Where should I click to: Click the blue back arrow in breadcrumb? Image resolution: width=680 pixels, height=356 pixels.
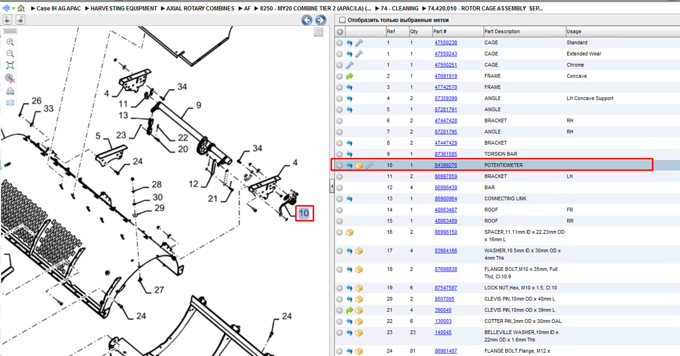pyautogui.click(x=6, y=8)
